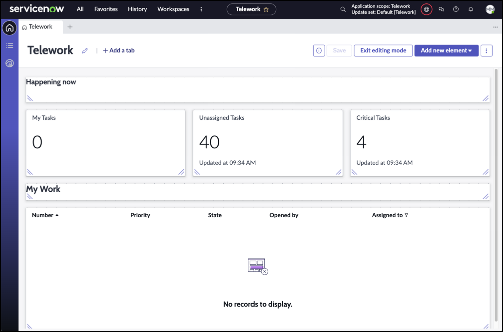Open the list icon in left sidebar
Screen dimensions: 503x332
[9, 46]
